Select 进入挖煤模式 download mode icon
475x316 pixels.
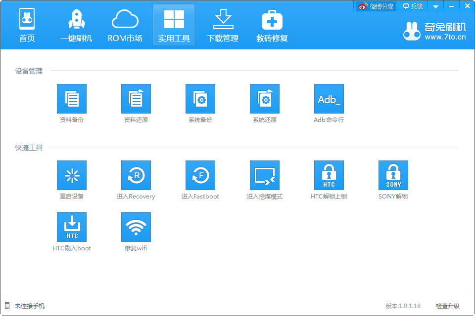(x=265, y=175)
